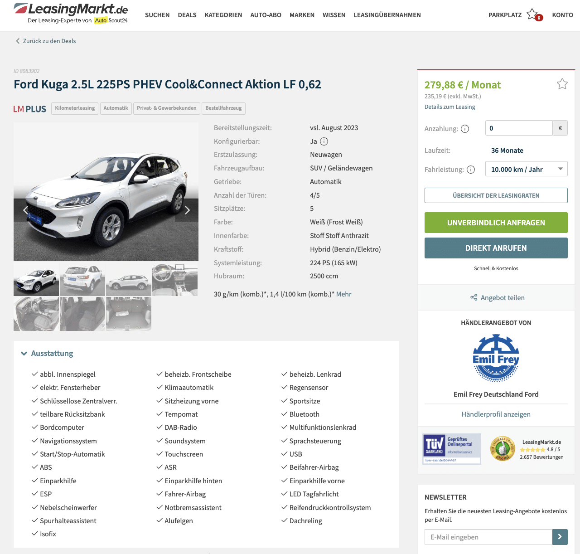Select third thumbnail, side view of car

(x=129, y=280)
